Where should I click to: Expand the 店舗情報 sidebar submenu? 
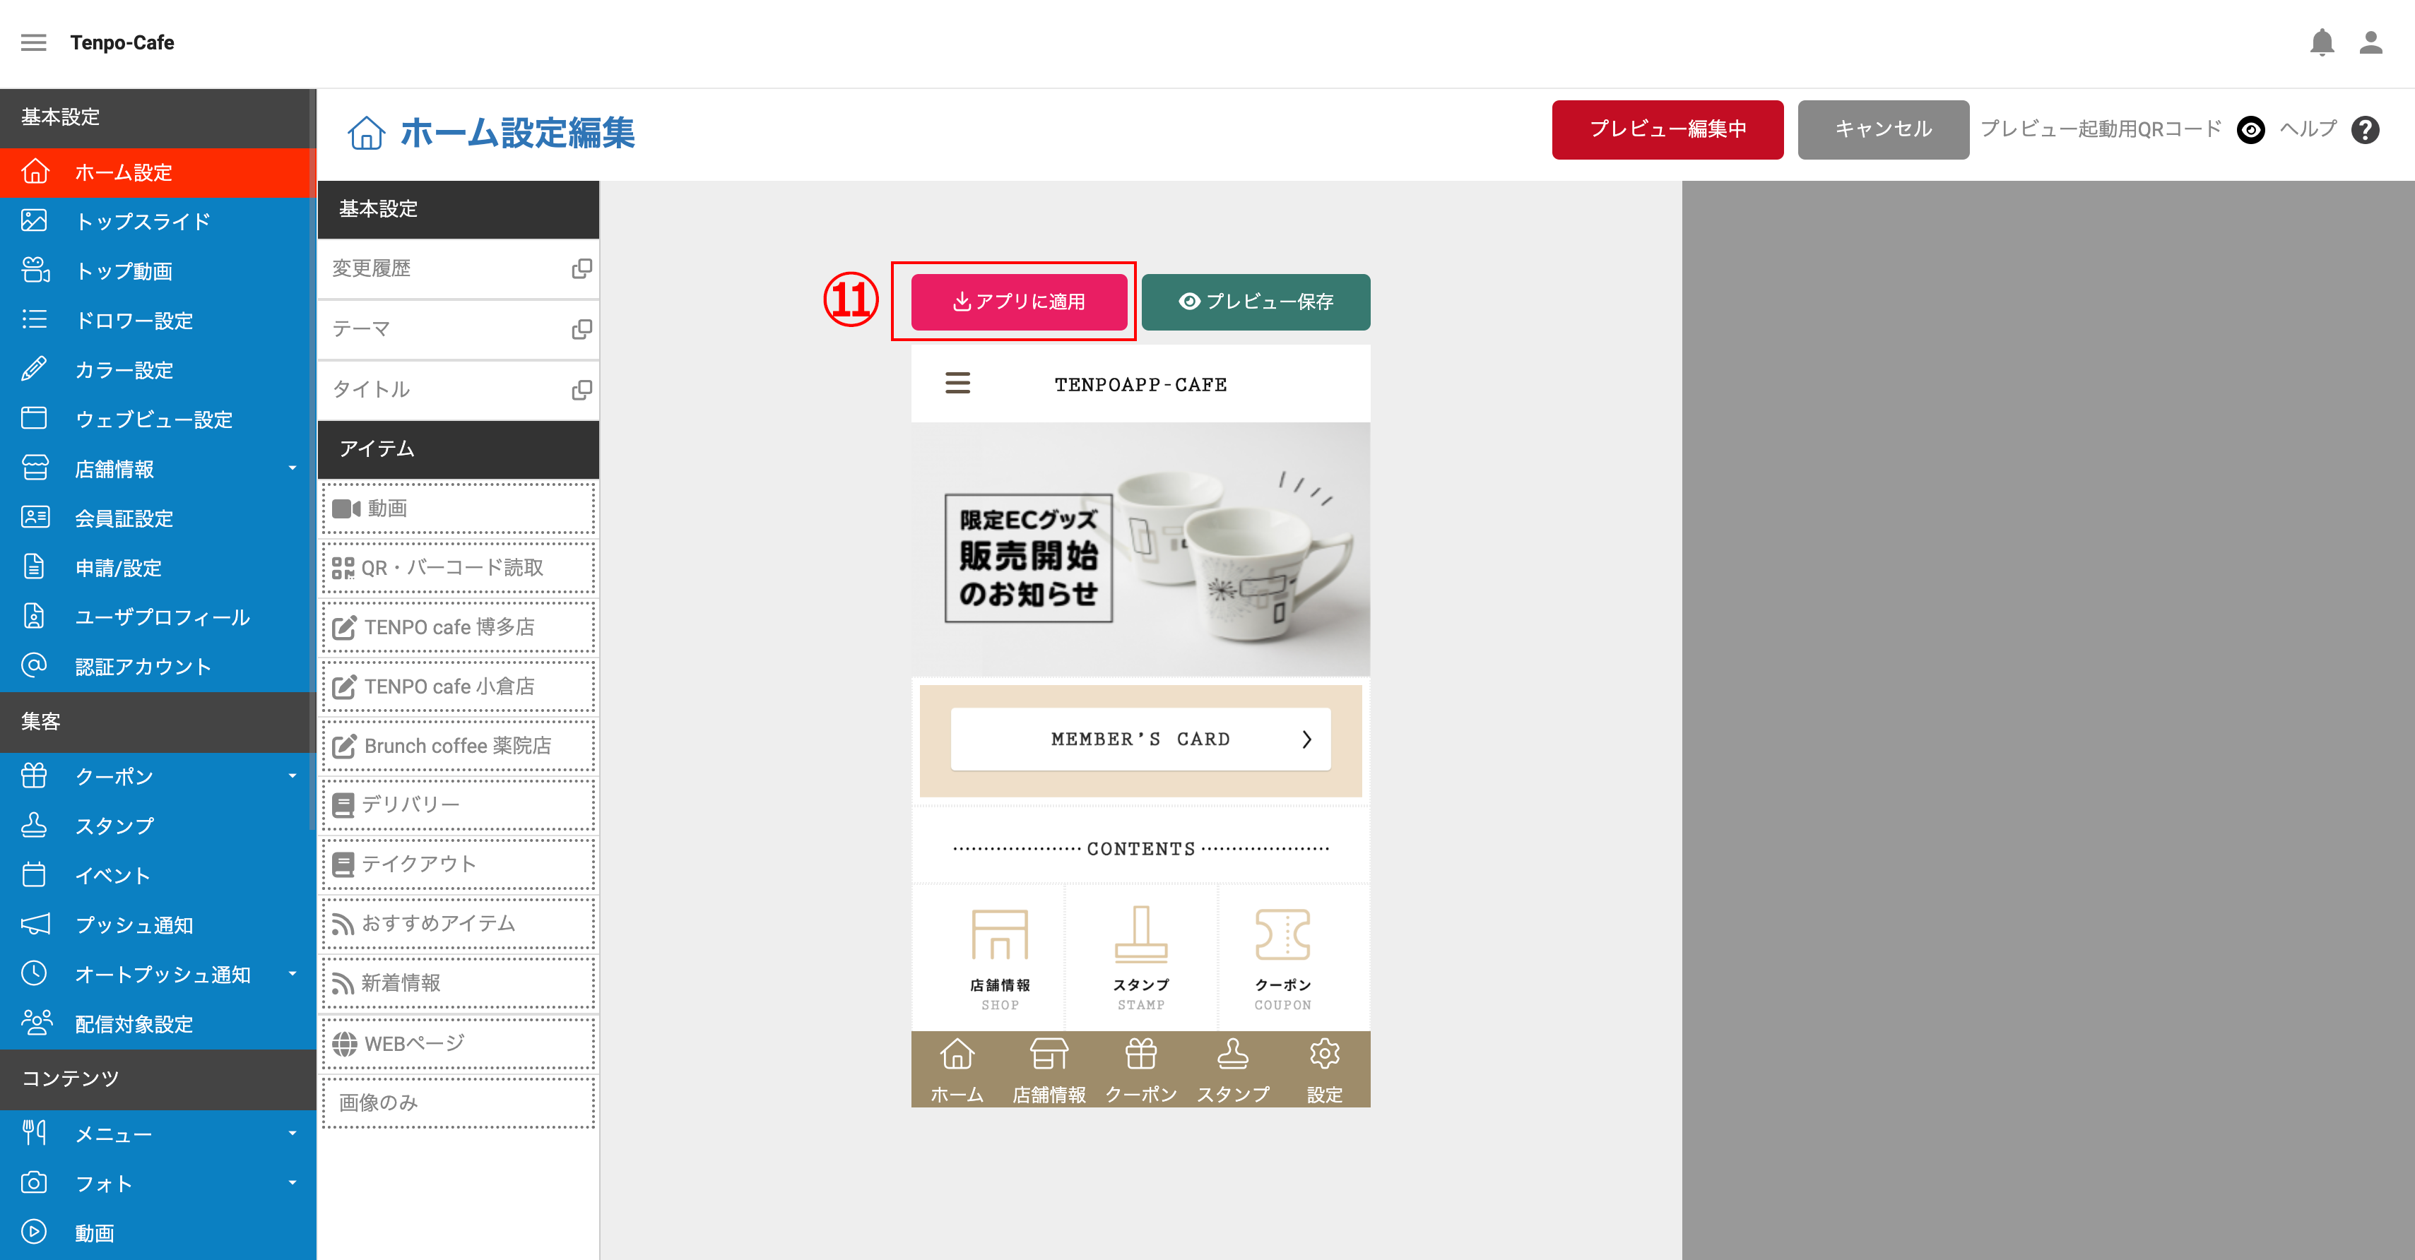[x=293, y=468]
